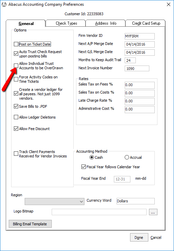Click the Firm Vendor ID field
Screen dimensions: 174x251
tap(140, 36)
